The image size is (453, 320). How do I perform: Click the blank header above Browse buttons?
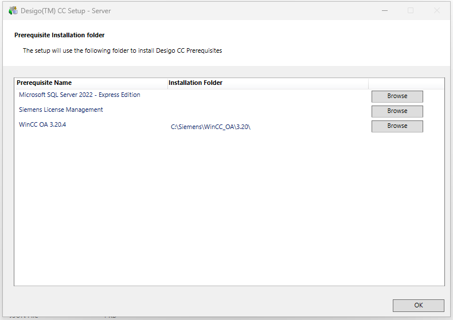(x=405, y=83)
